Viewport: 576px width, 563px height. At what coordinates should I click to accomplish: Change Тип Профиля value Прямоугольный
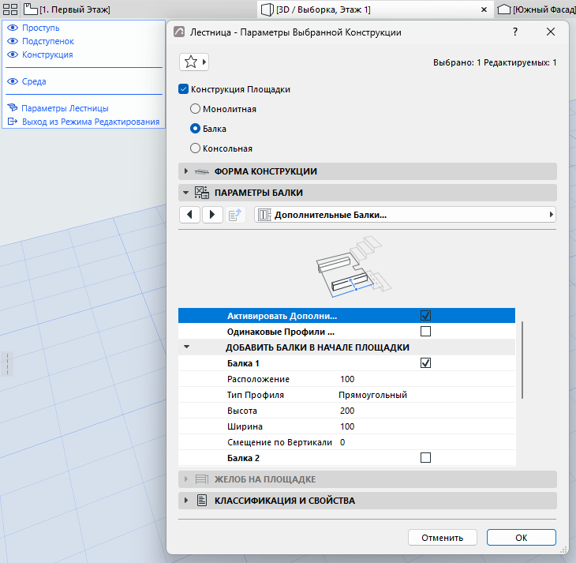point(372,395)
